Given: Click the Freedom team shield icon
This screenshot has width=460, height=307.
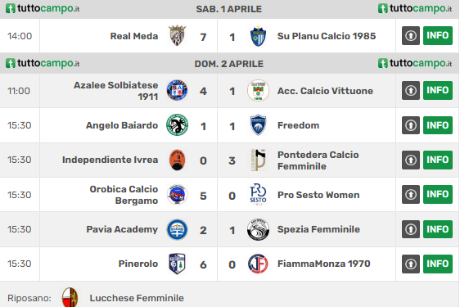Looking at the screenshot, I should [x=258, y=125].
